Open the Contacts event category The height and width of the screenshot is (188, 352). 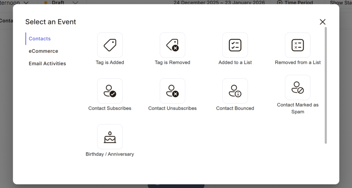tap(40, 39)
